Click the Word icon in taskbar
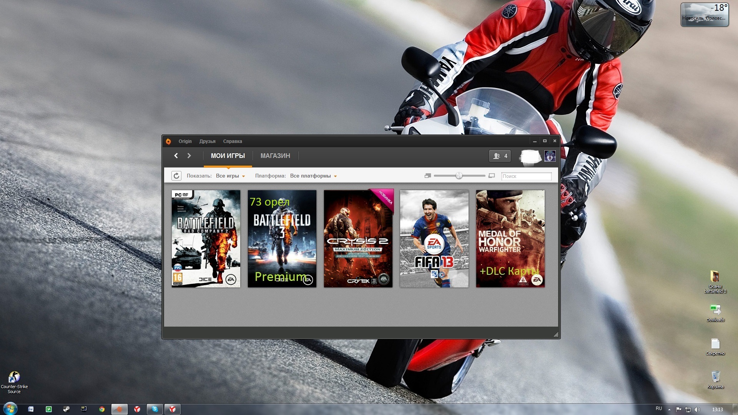The height and width of the screenshot is (415, 738). [31, 409]
